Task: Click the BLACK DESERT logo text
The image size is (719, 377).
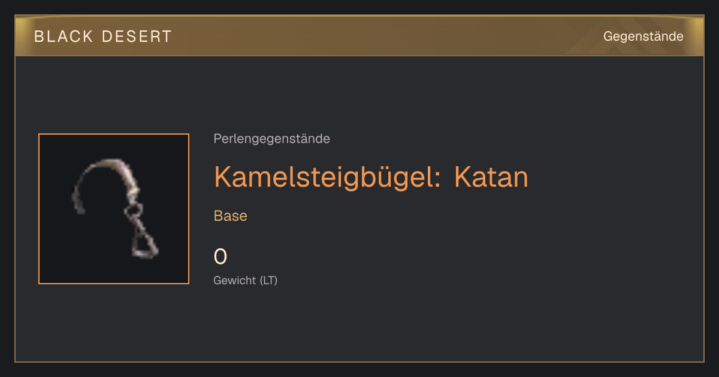Action: point(103,37)
